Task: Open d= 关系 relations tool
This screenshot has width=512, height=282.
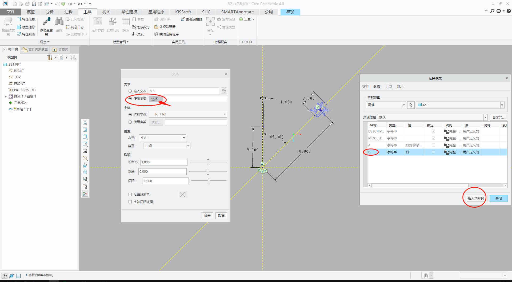Action: tap(138, 34)
